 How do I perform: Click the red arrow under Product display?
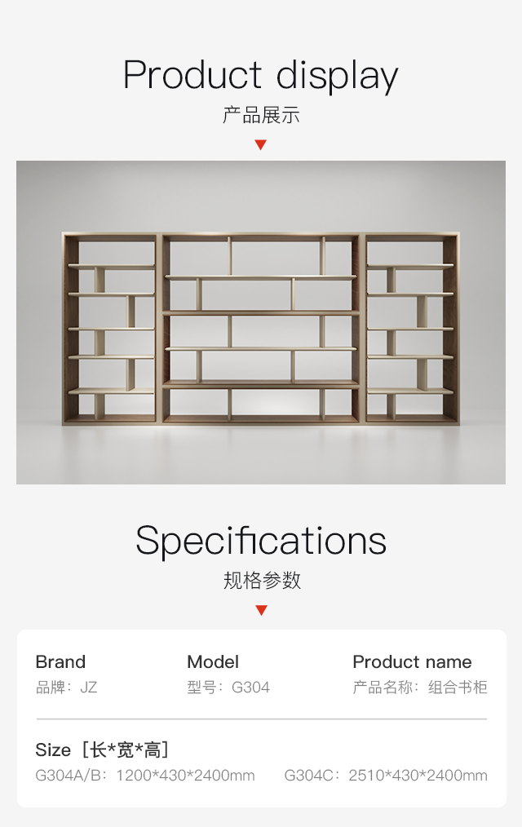click(260, 144)
